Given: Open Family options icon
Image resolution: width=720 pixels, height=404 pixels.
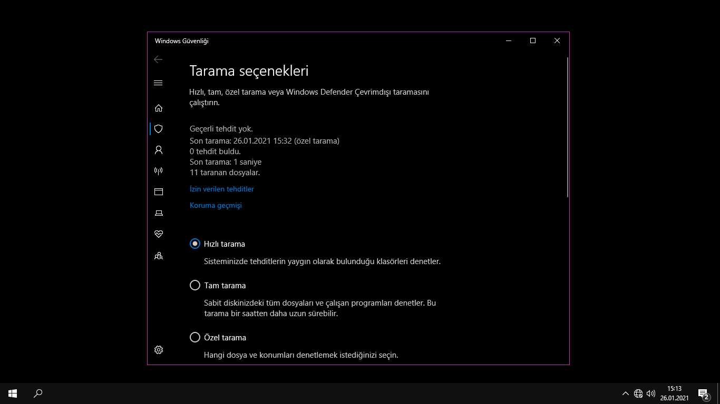Looking at the screenshot, I should click(x=158, y=256).
